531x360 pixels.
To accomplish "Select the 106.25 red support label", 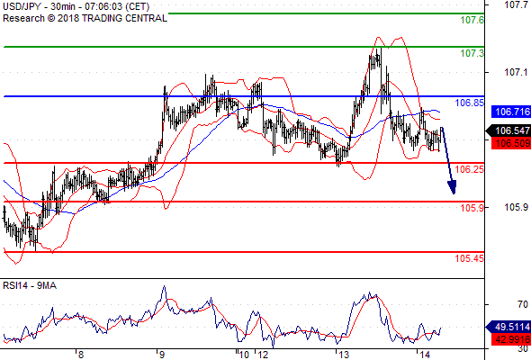I will (x=470, y=169).
